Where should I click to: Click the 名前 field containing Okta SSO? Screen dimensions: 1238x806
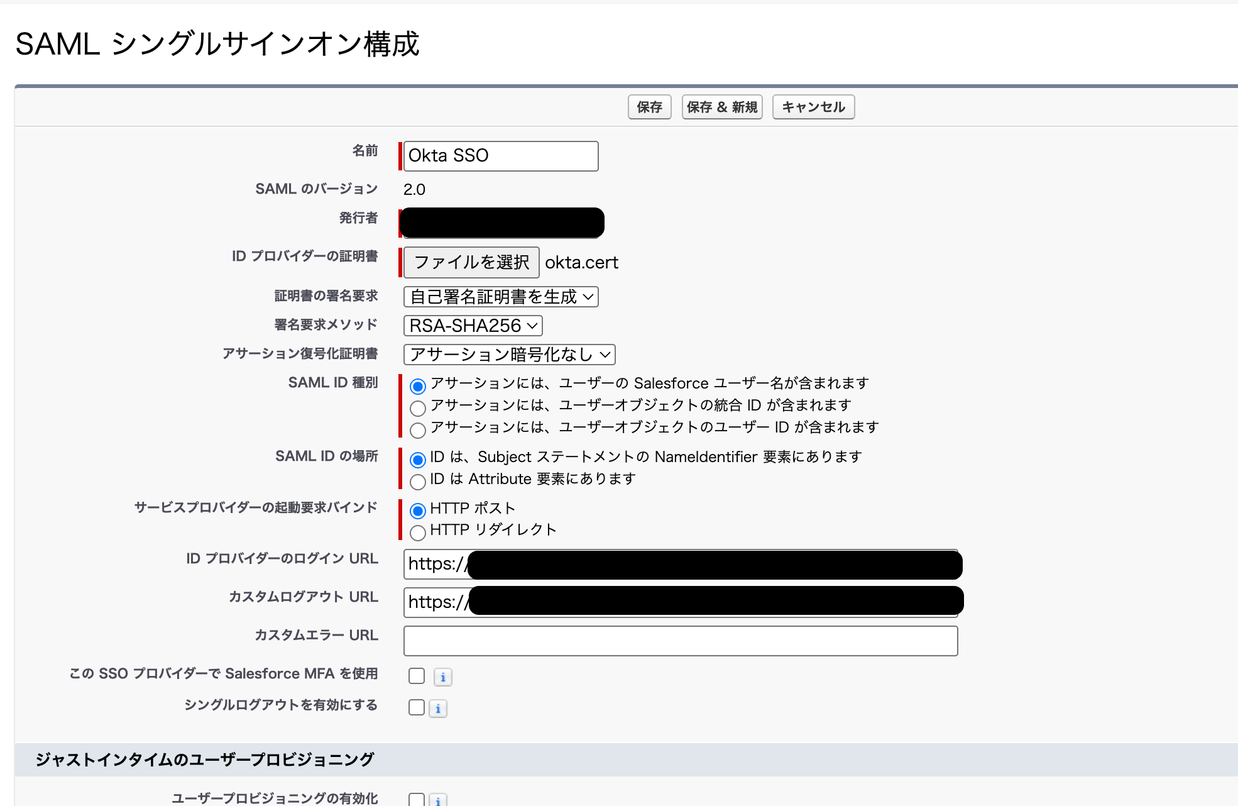click(500, 156)
